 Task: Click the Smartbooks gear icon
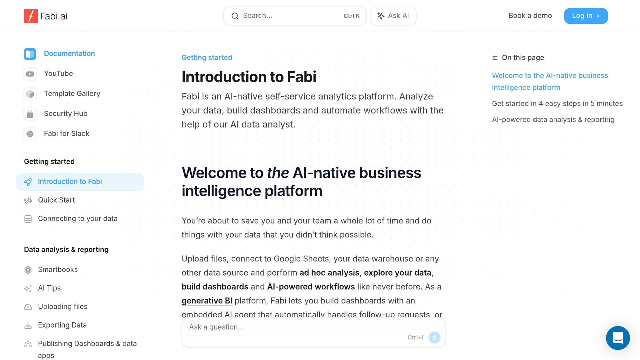[x=28, y=270]
